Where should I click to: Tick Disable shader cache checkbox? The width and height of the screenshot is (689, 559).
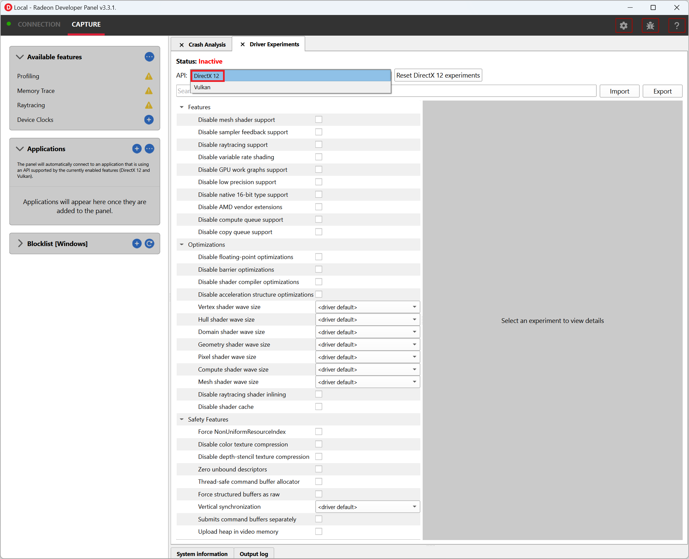(x=319, y=407)
